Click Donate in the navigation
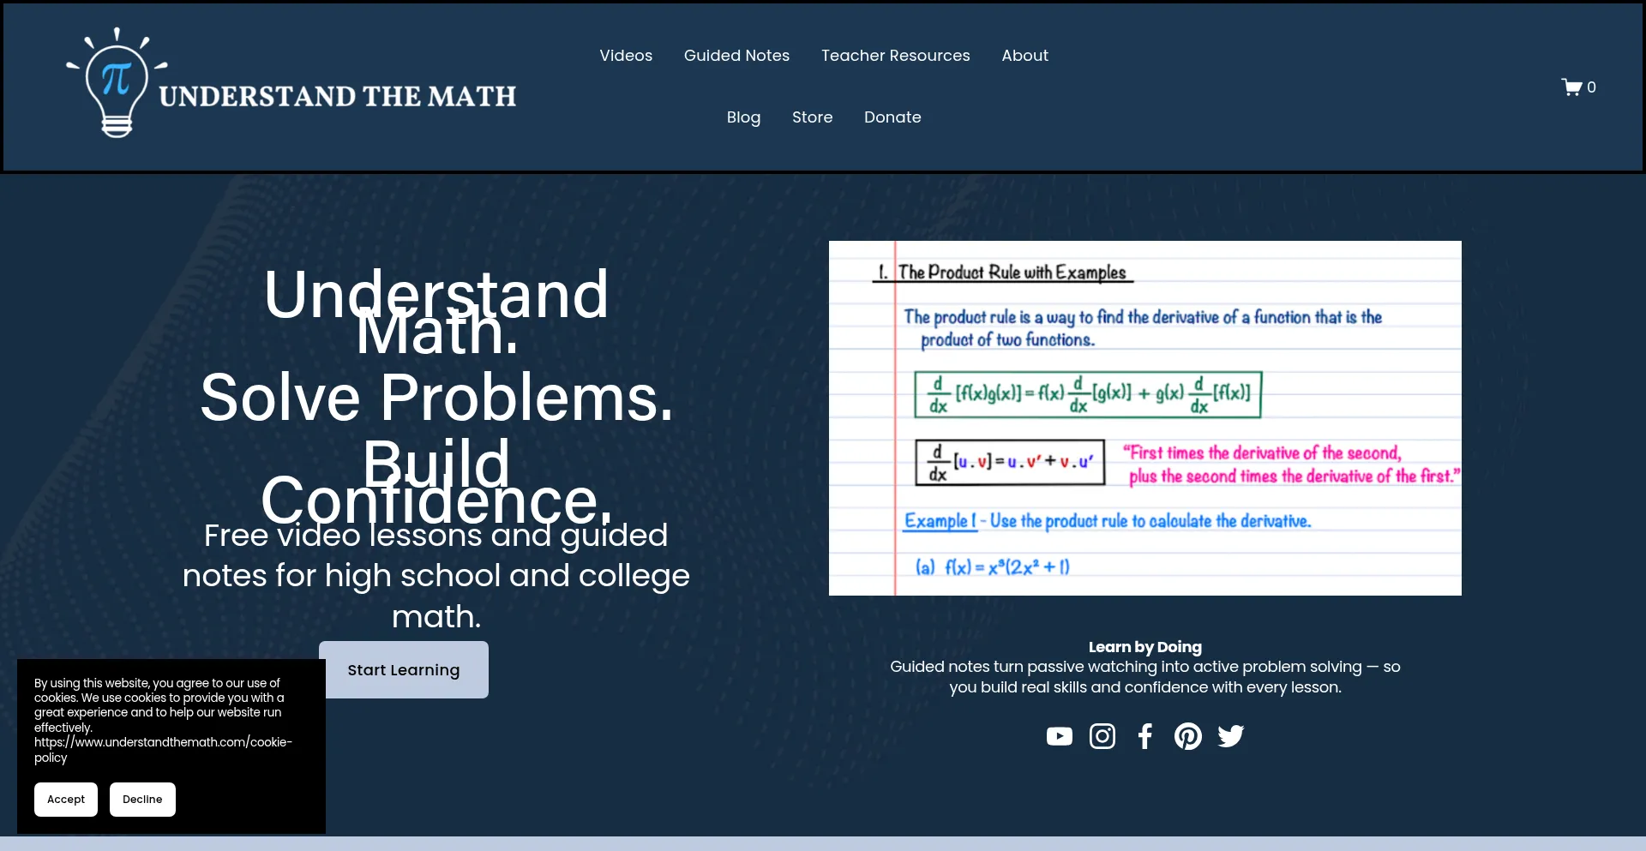 [x=892, y=117]
